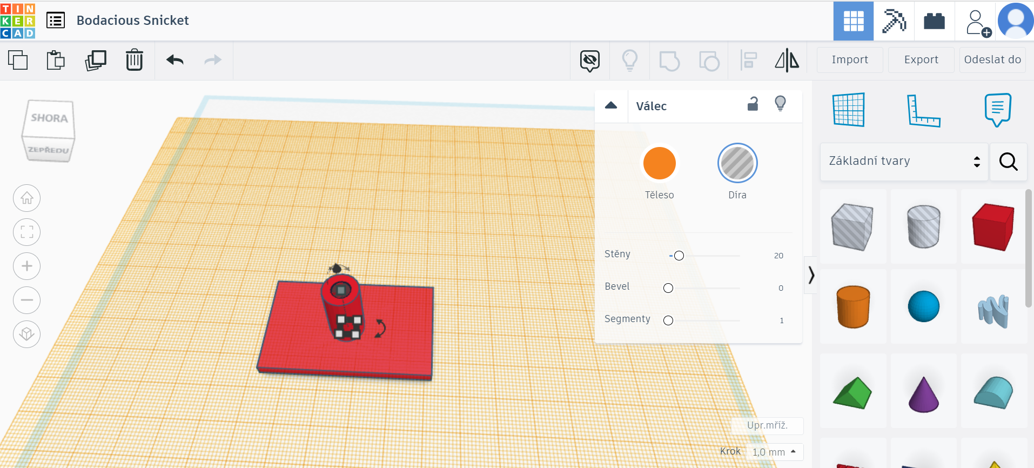Open the Tinkercad logo home link
The width and height of the screenshot is (1034, 468).
pyautogui.click(x=18, y=21)
